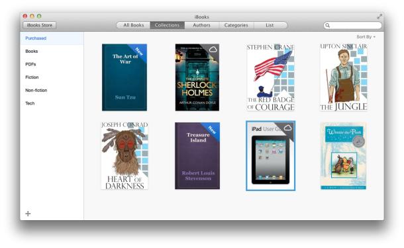Image resolution: width=404 pixels, height=248 pixels.
Task: Open The Complete Sherlock Holmes book
Action: pos(197,77)
